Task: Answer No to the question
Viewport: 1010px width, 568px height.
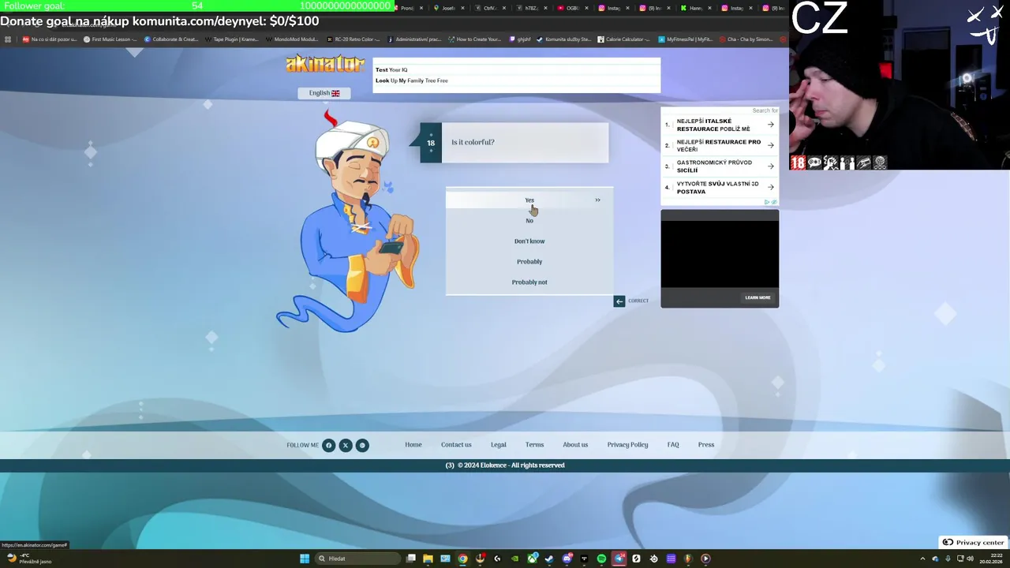Action: coord(529,220)
